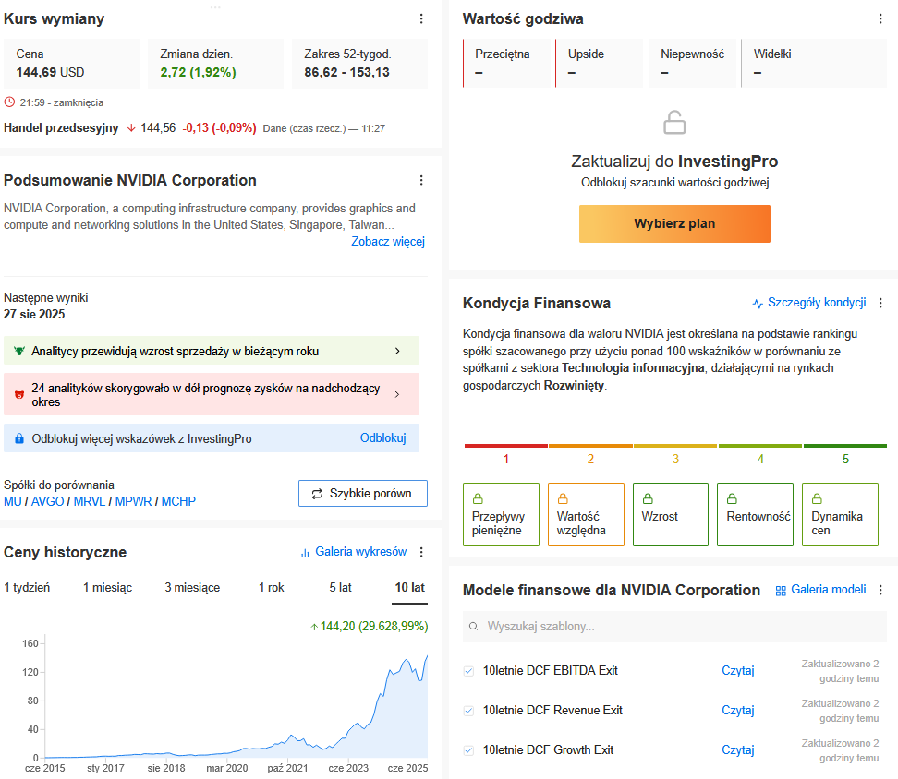Click the unlock padlock icon above InvestingPro
The image size is (898, 779).
click(x=674, y=123)
